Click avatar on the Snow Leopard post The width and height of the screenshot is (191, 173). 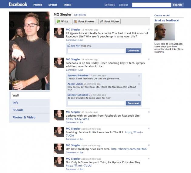(59, 162)
